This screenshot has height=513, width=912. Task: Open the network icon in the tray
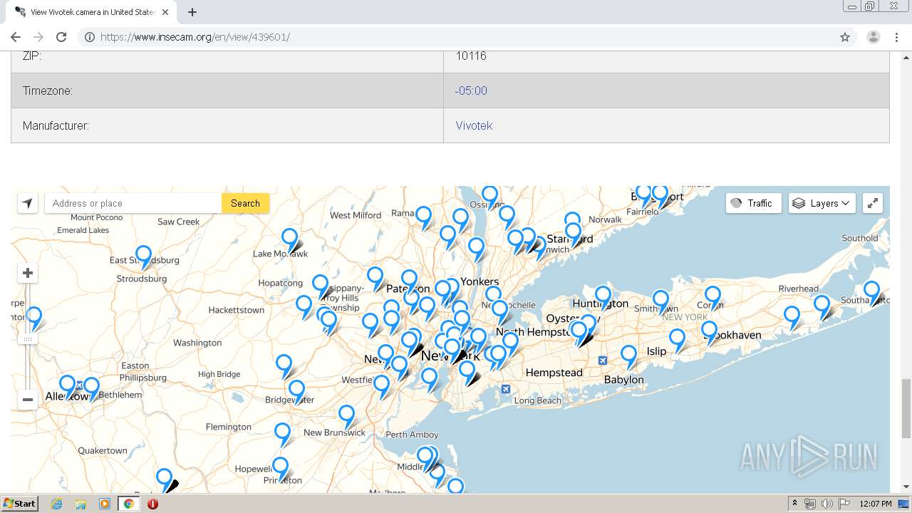(x=810, y=504)
